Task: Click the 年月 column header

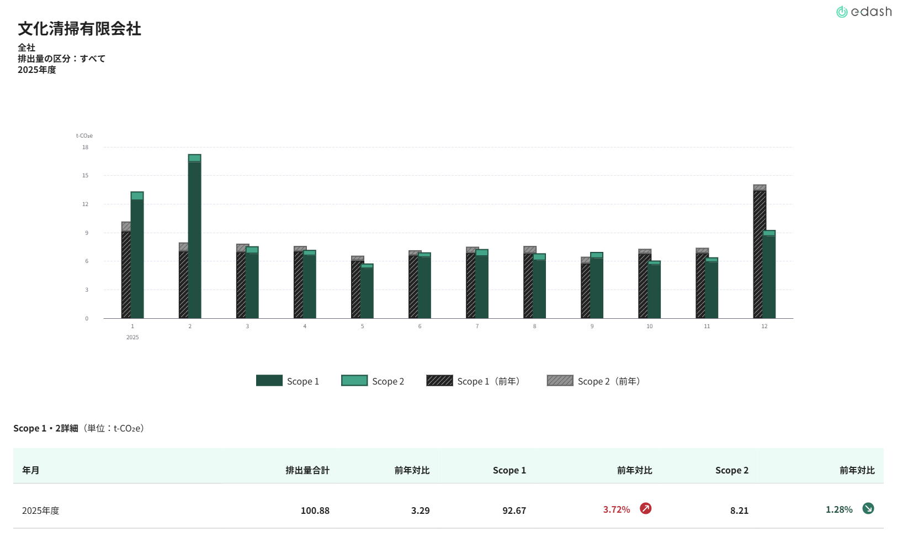Action: click(x=31, y=470)
